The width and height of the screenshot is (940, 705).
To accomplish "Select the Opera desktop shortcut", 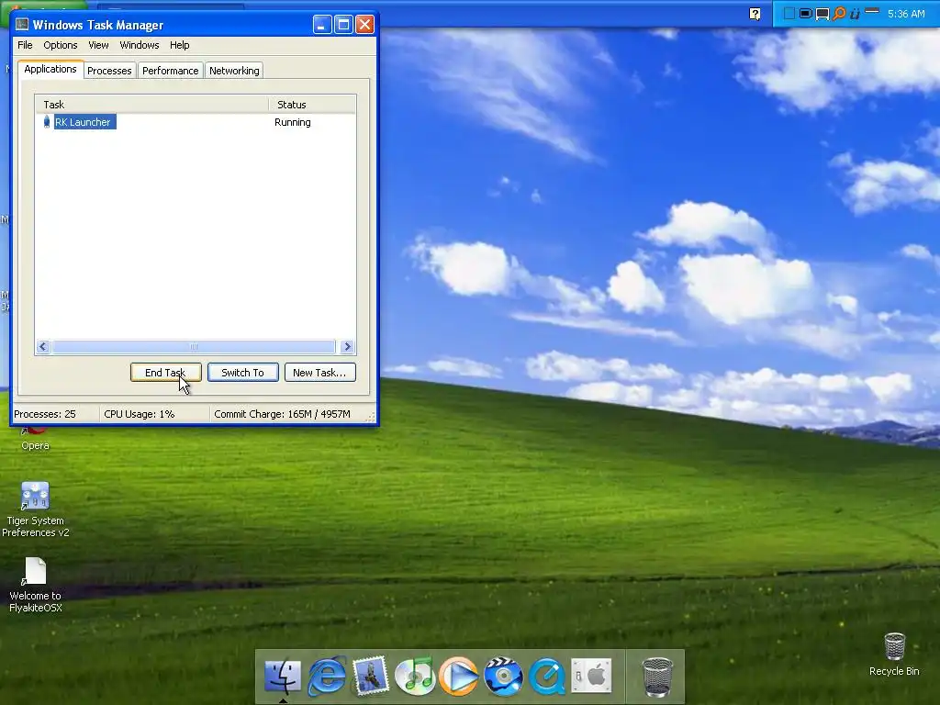I will point(35,439).
